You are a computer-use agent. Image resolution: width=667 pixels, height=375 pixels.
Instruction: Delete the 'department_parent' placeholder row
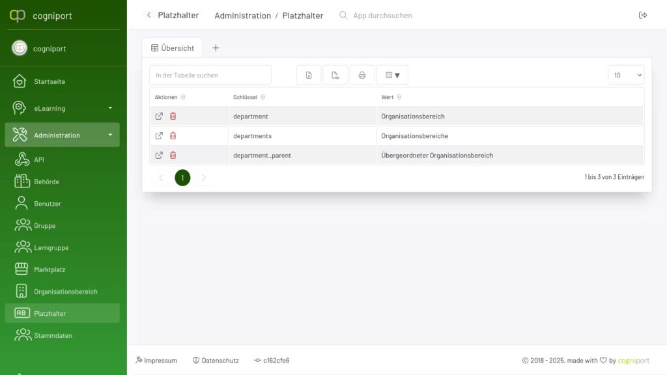pos(173,155)
